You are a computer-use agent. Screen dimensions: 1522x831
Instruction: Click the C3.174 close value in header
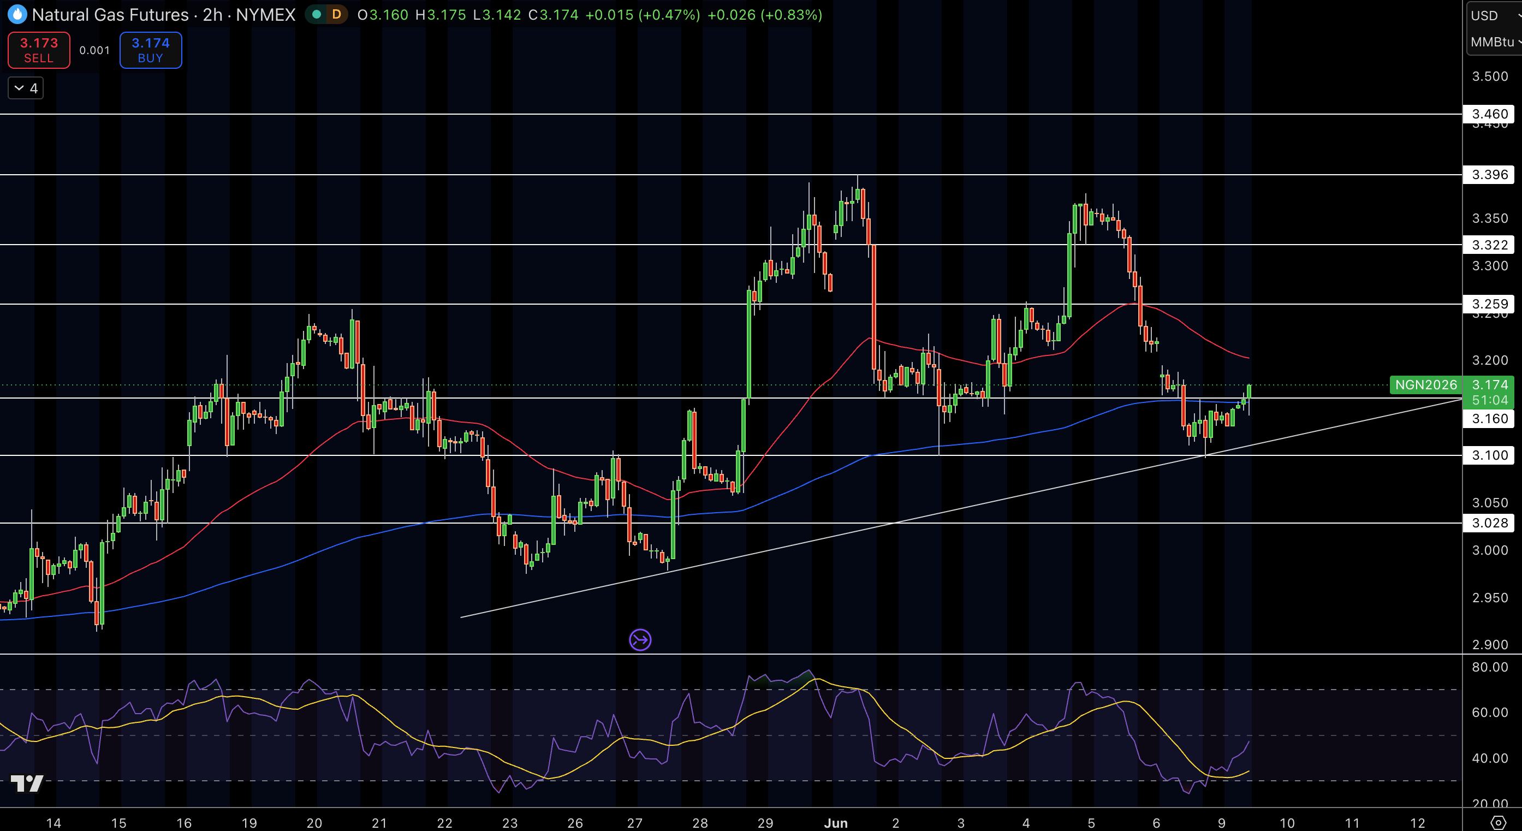(x=553, y=15)
